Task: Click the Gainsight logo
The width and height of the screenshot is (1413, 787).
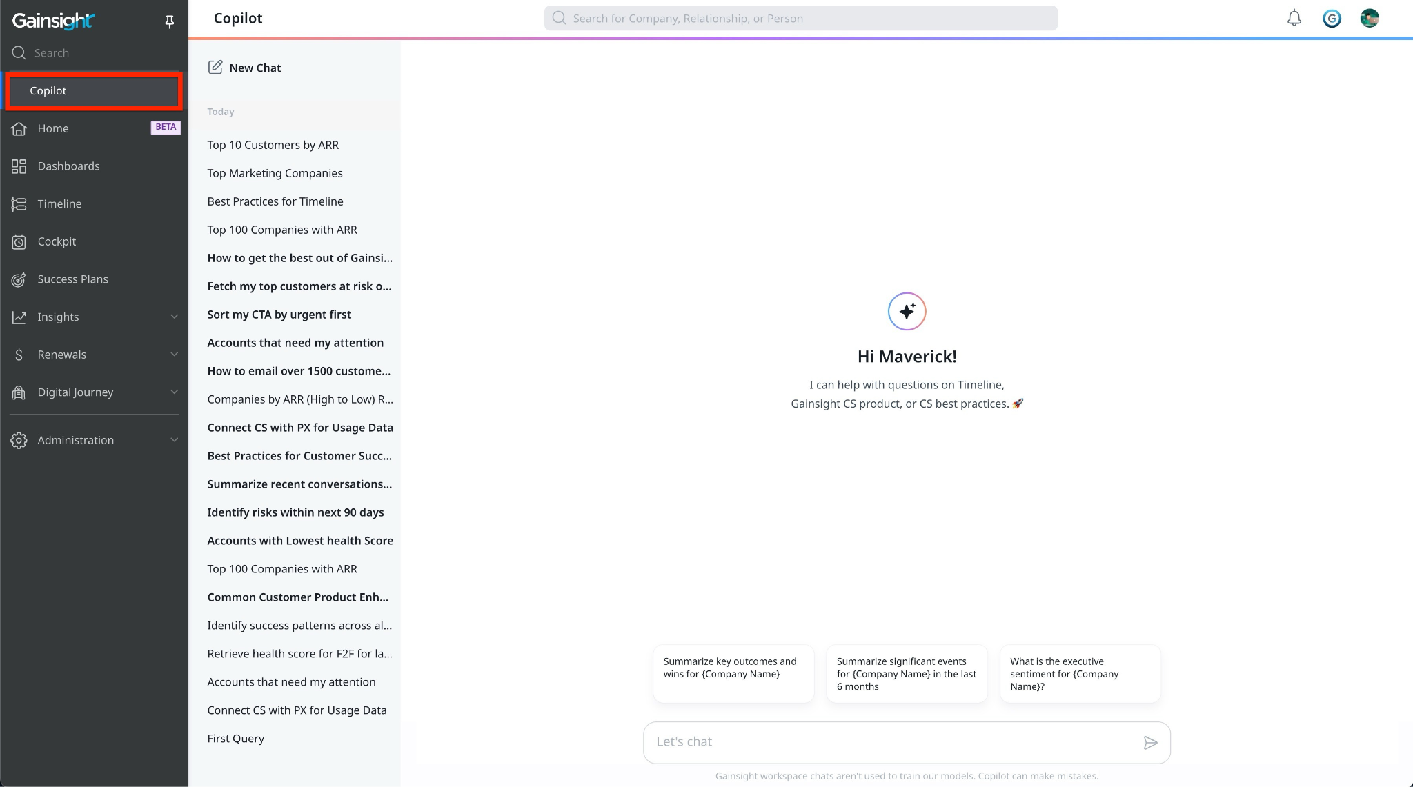Action: (53, 21)
